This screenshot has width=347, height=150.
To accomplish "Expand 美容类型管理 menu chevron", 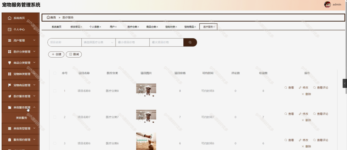I will [x=34, y=128].
